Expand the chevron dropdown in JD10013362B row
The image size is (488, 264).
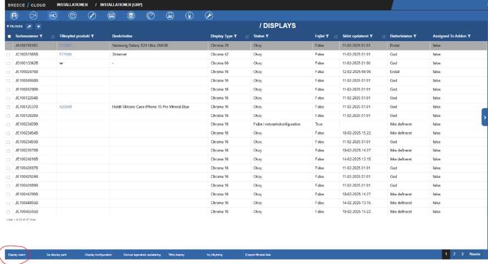coord(61,64)
